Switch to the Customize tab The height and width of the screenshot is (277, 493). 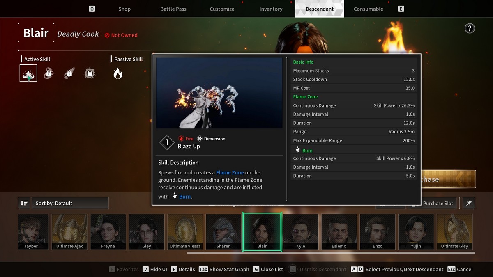point(222,8)
